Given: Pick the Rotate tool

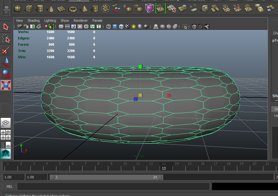Looking at the screenshot, I should 6,73.
